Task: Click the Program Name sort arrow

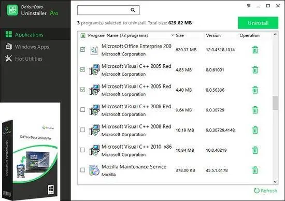Action: 173,35
